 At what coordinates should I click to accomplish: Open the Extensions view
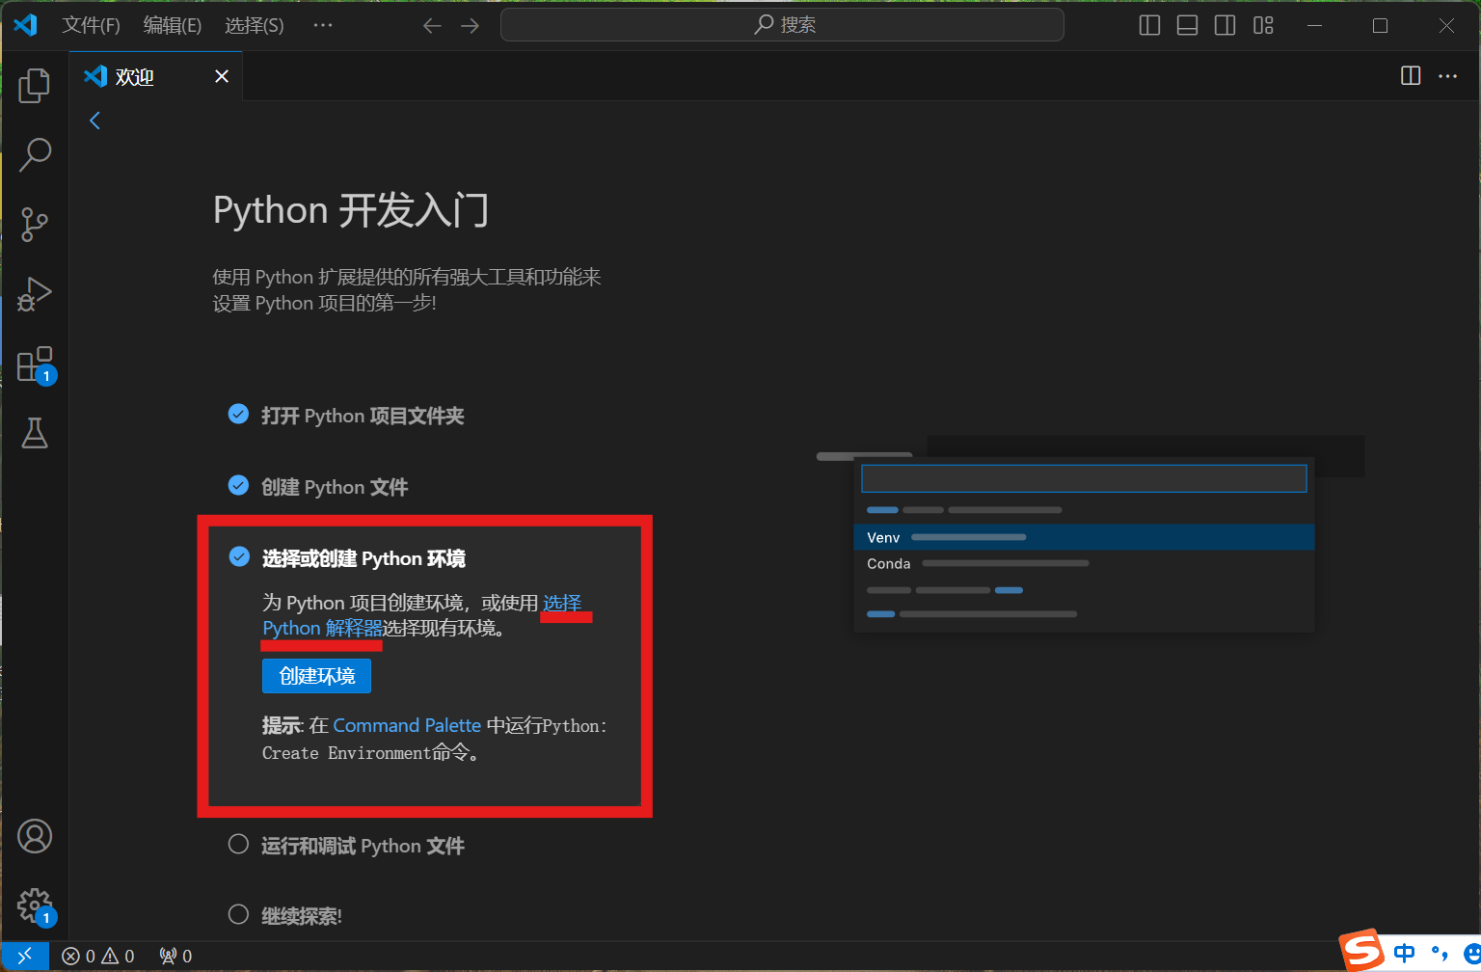35,364
